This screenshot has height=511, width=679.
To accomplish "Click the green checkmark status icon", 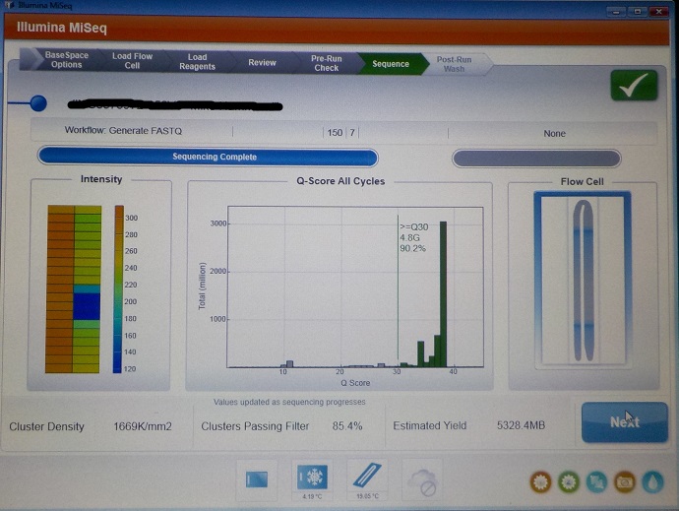I will [633, 86].
